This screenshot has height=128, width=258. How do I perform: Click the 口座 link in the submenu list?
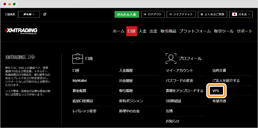coord(76,71)
